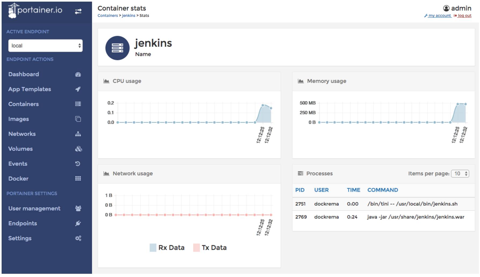480x277 pixels.
Task: Click the /bin/tini command cell
Action: [x=412, y=204]
